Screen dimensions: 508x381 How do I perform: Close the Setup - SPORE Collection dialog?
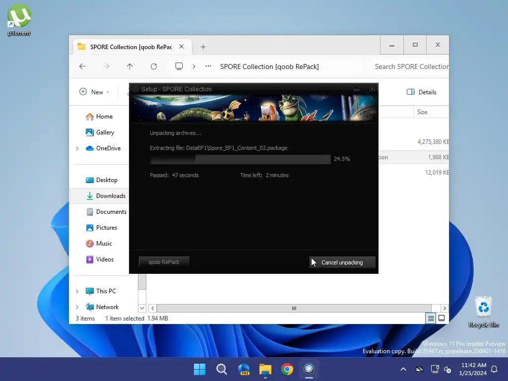click(372, 89)
